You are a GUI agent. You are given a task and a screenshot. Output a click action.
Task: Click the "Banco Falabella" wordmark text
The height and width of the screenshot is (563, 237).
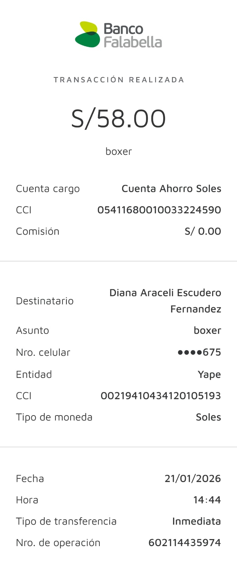(133, 36)
